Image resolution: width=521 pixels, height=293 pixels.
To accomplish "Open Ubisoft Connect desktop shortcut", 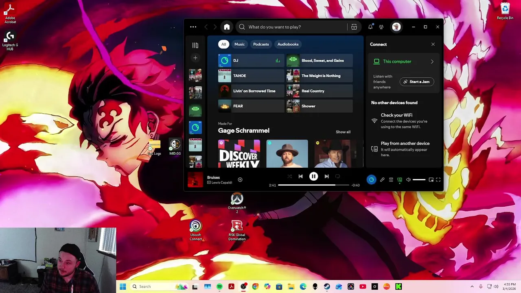I will pos(195,230).
